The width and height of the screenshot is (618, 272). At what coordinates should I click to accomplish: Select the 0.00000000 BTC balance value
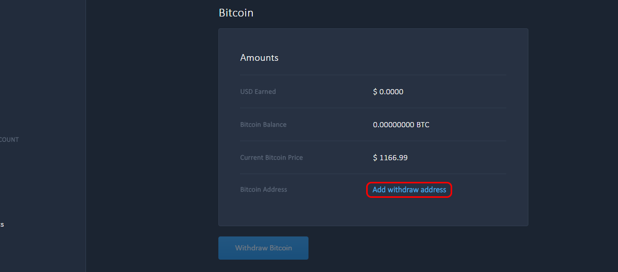point(401,125)
